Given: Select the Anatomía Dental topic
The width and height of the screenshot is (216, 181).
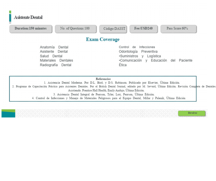Looking at the screenshot, I should (54, 47).
